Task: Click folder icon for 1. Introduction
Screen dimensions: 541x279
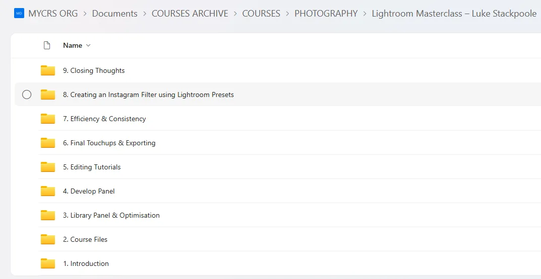Action: coord(48,263)
